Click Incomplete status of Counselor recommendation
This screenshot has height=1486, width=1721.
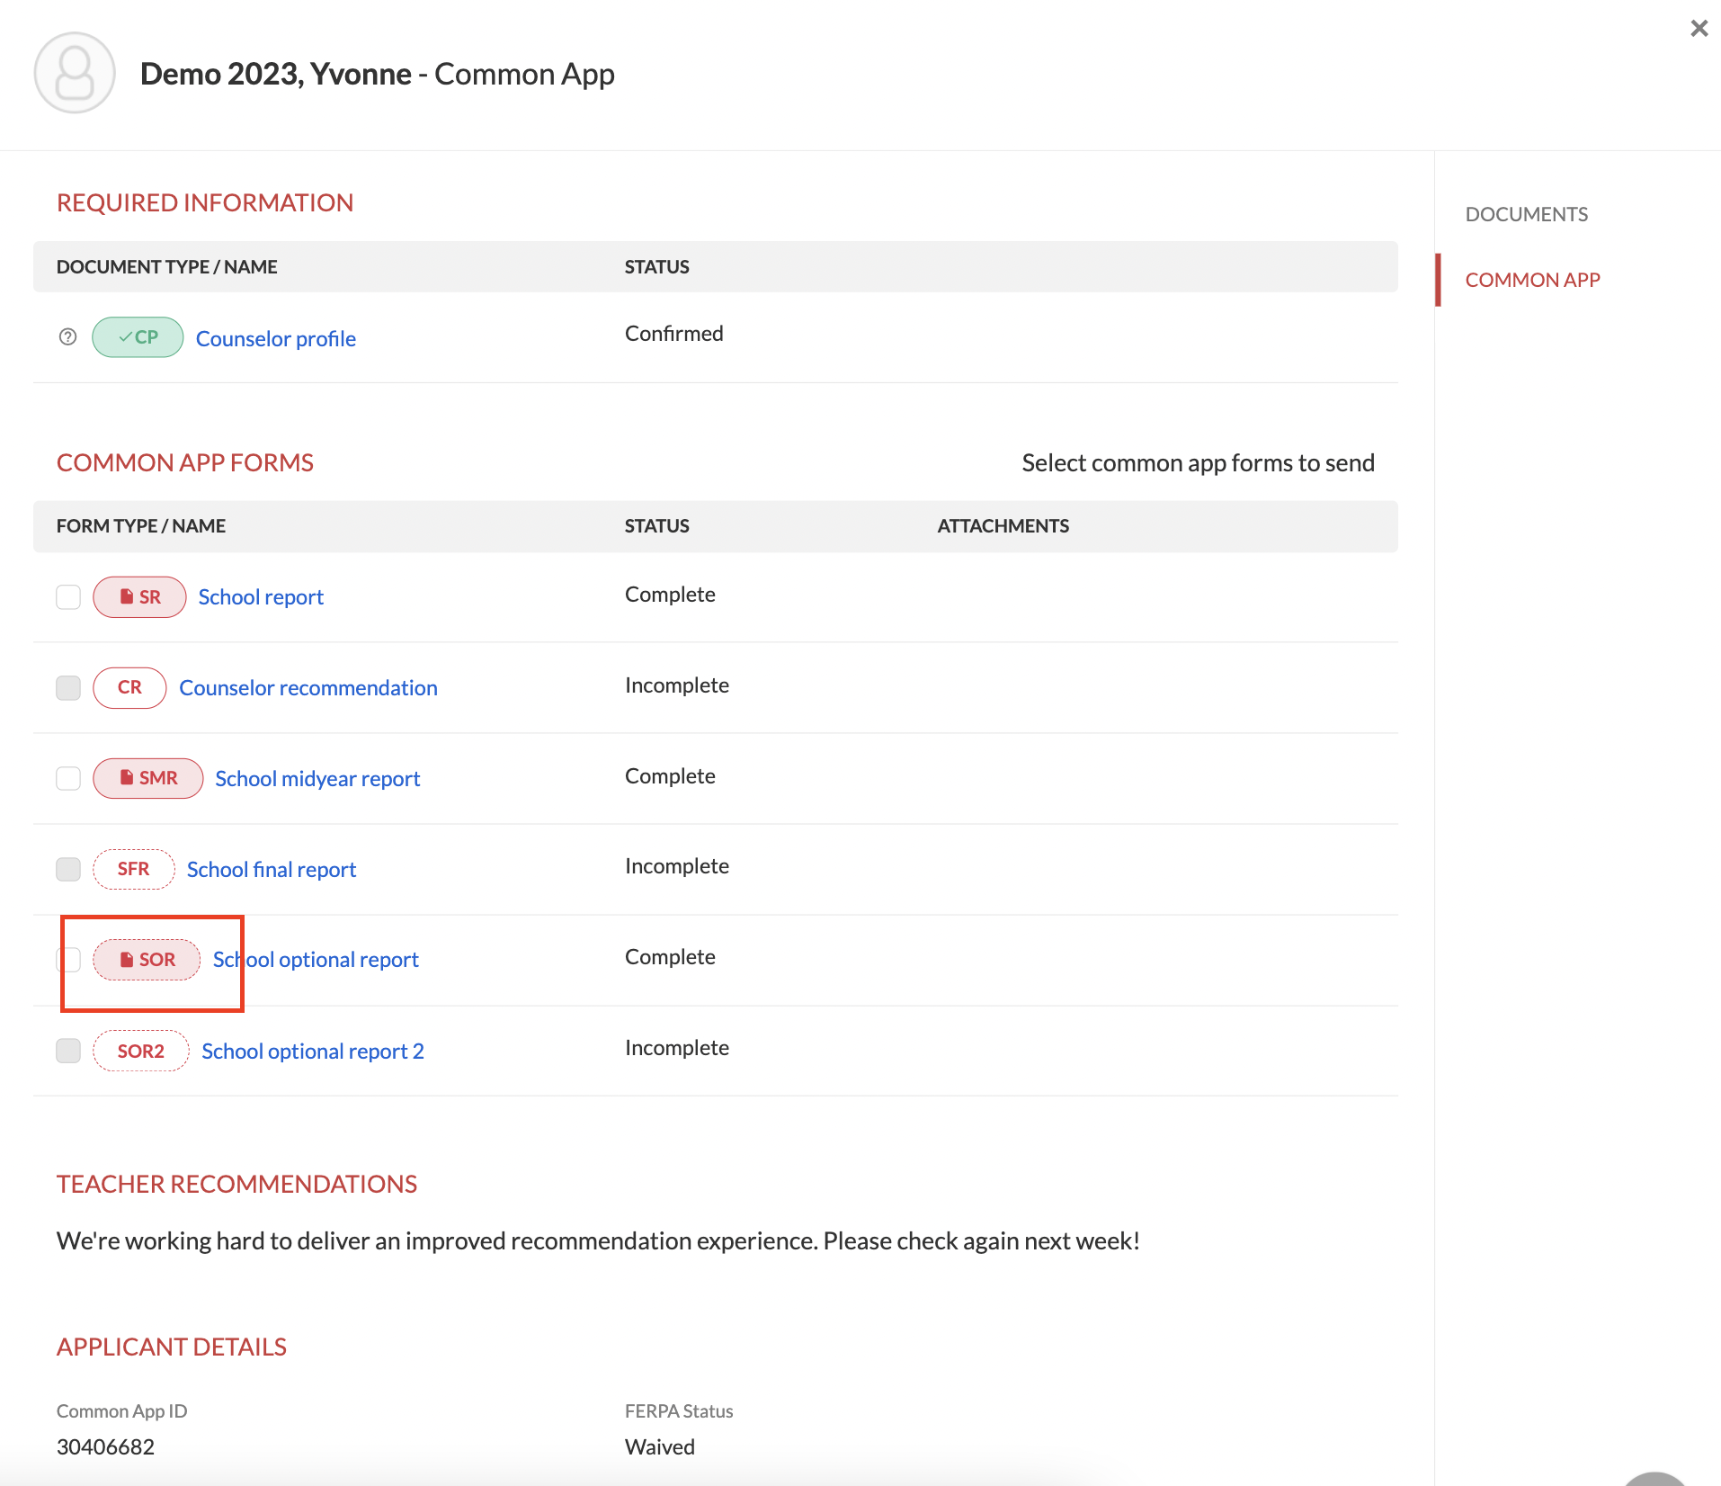pos(677,685)
